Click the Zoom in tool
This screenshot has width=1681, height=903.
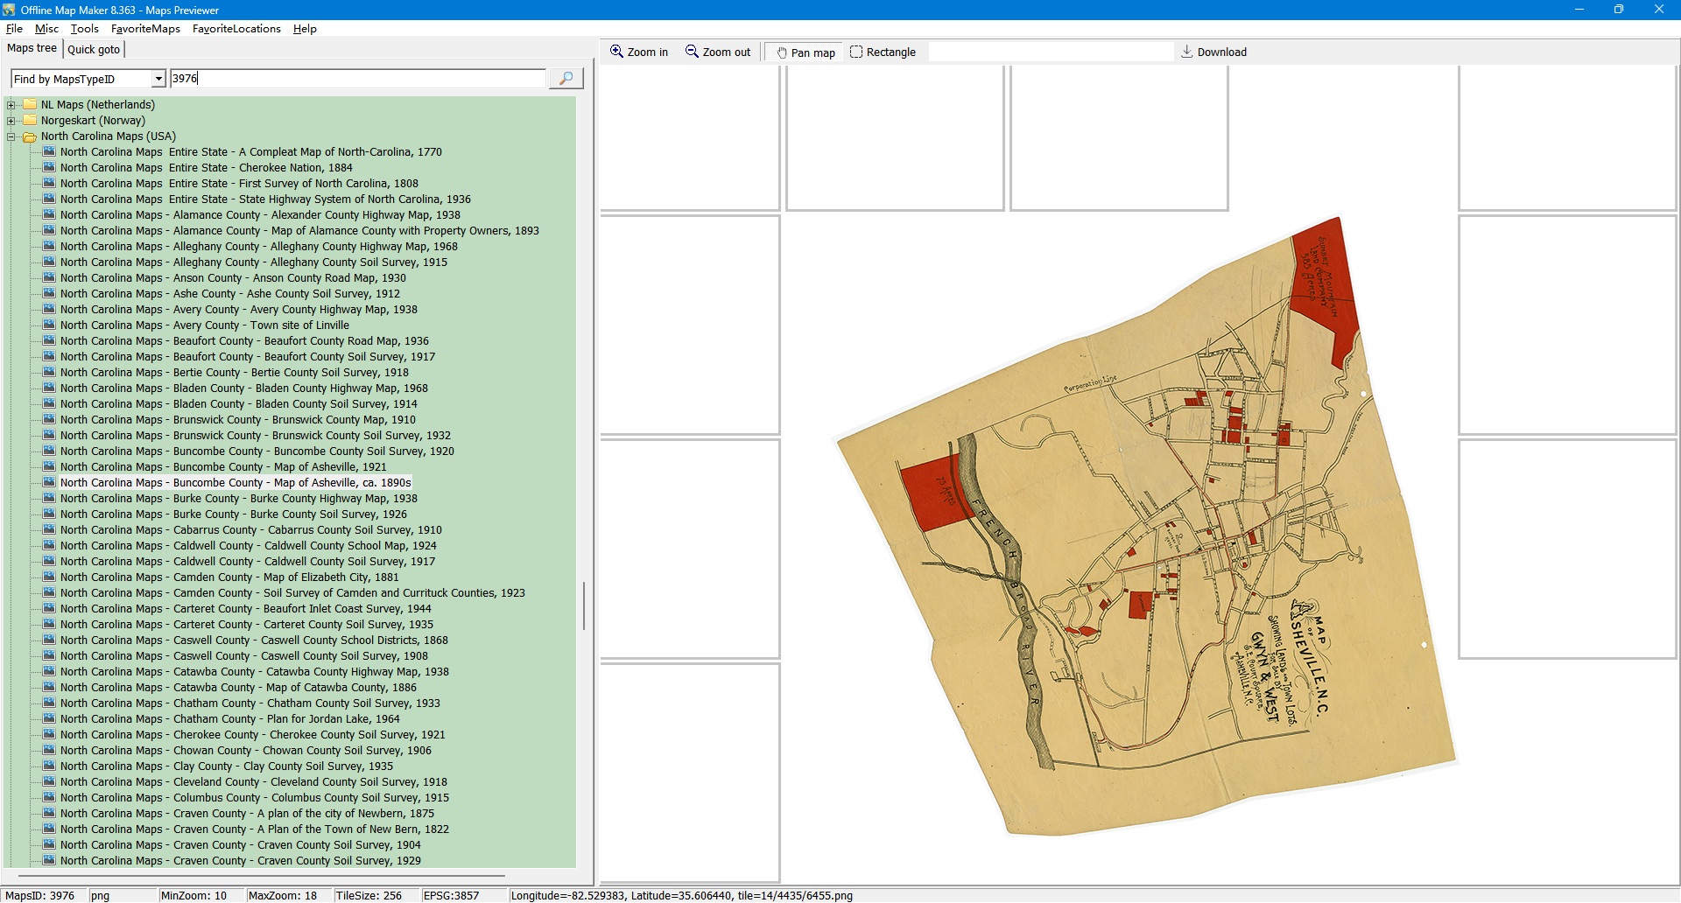[x=639, y=52]
